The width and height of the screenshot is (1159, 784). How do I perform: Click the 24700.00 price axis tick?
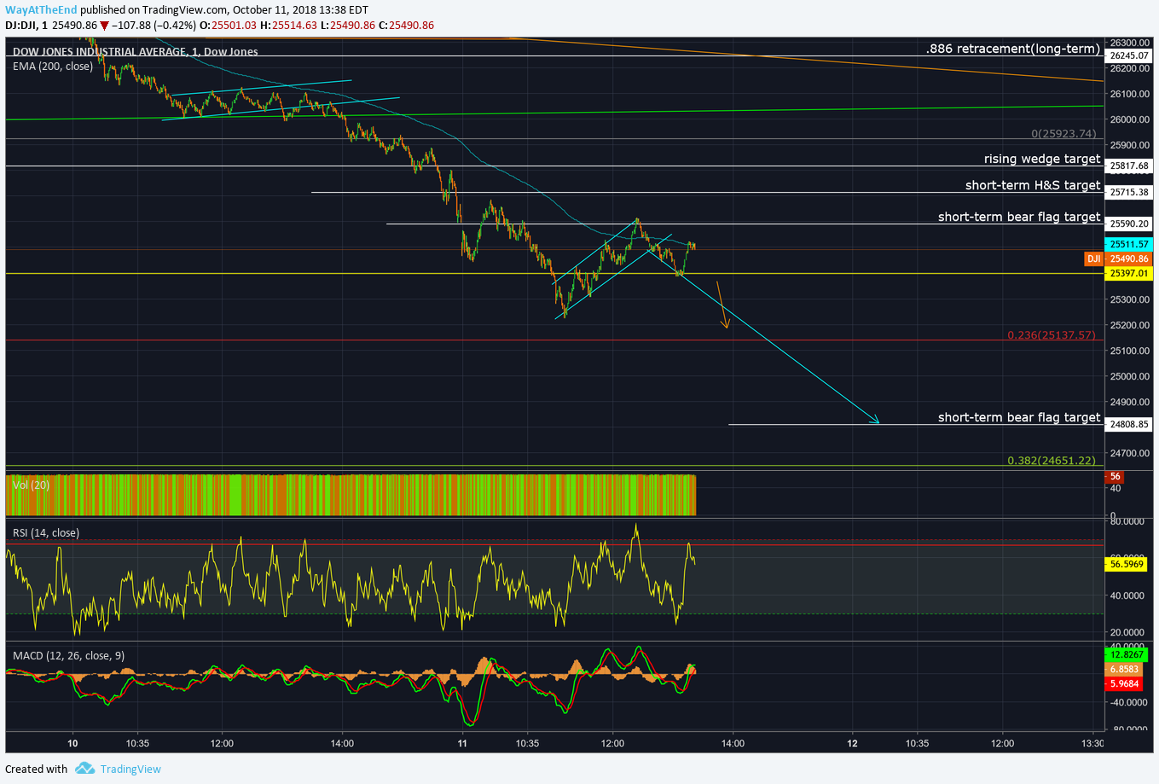1129,453
